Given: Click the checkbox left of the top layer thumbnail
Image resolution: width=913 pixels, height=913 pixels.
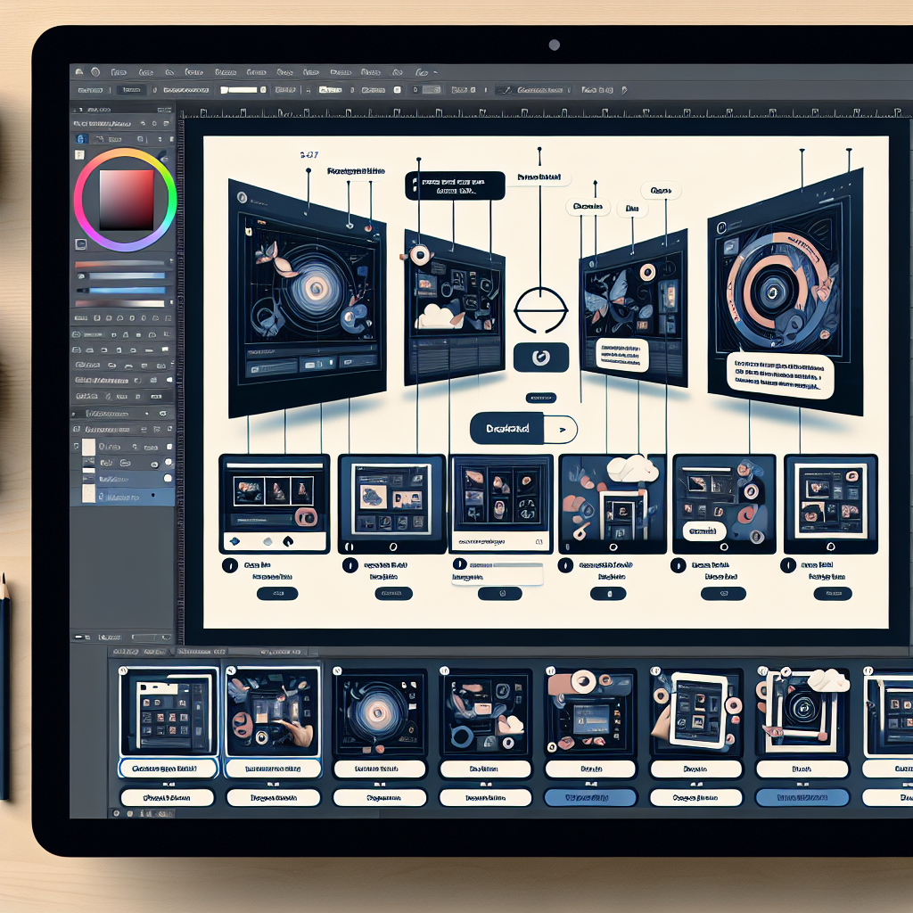Looking at the screenshot, I should [76, 446].
